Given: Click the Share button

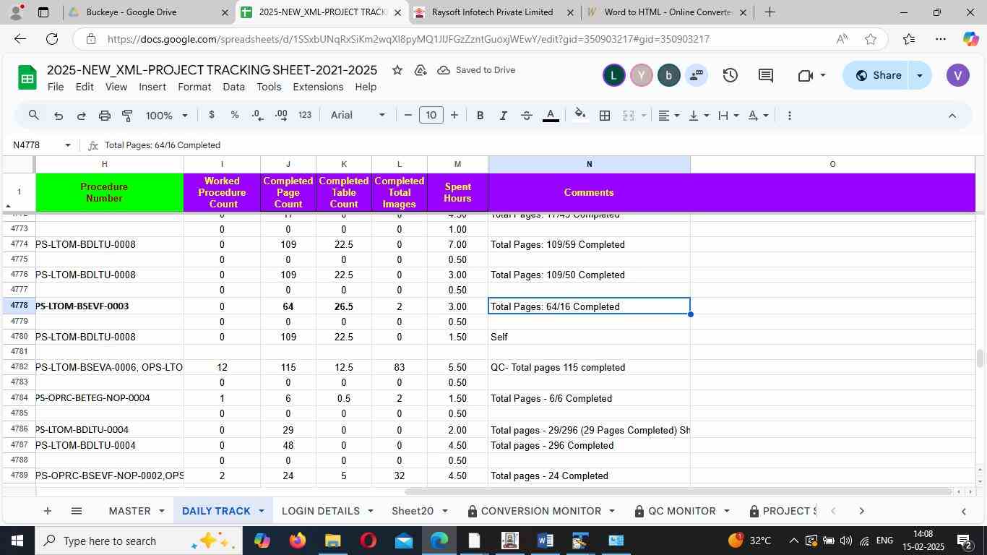Looking at the screenshot, I should tap(876, 75).
